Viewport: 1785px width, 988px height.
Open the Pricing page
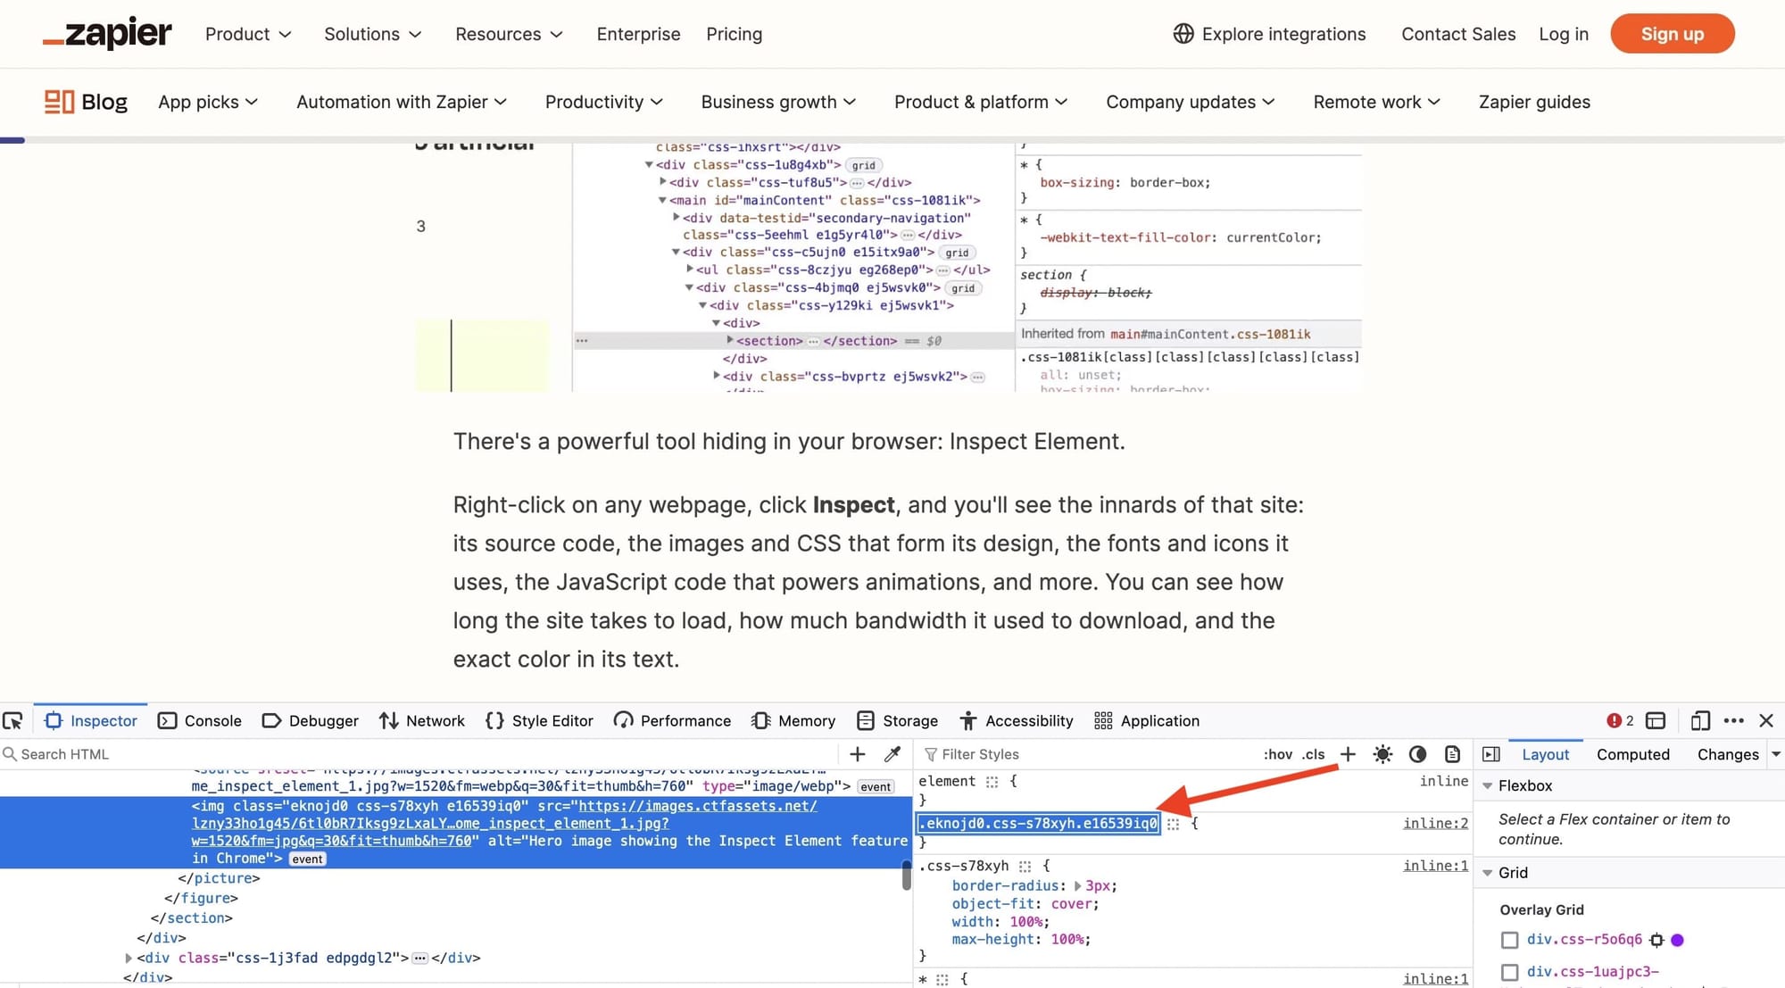click(x=734, y=34)
